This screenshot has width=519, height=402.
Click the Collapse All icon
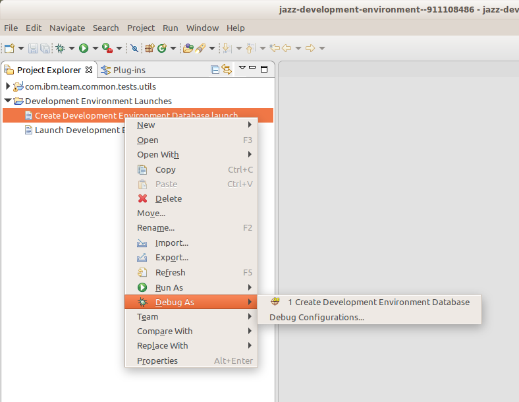click(x=215, y=70)
